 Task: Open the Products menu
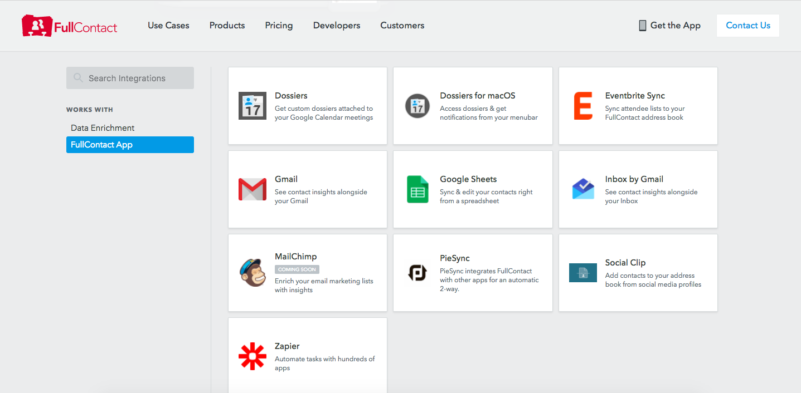pyautogui.click(x=227, y=26)
